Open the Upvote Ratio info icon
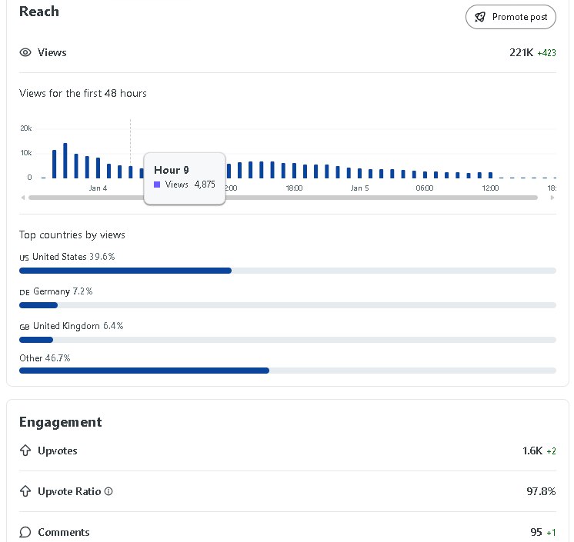 pos(108,491)
